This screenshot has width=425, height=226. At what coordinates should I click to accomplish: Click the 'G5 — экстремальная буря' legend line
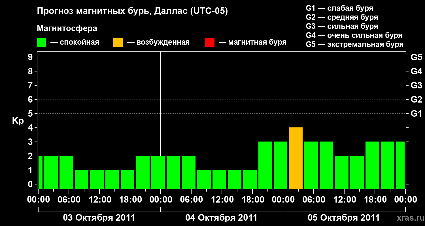click(355, 45)
